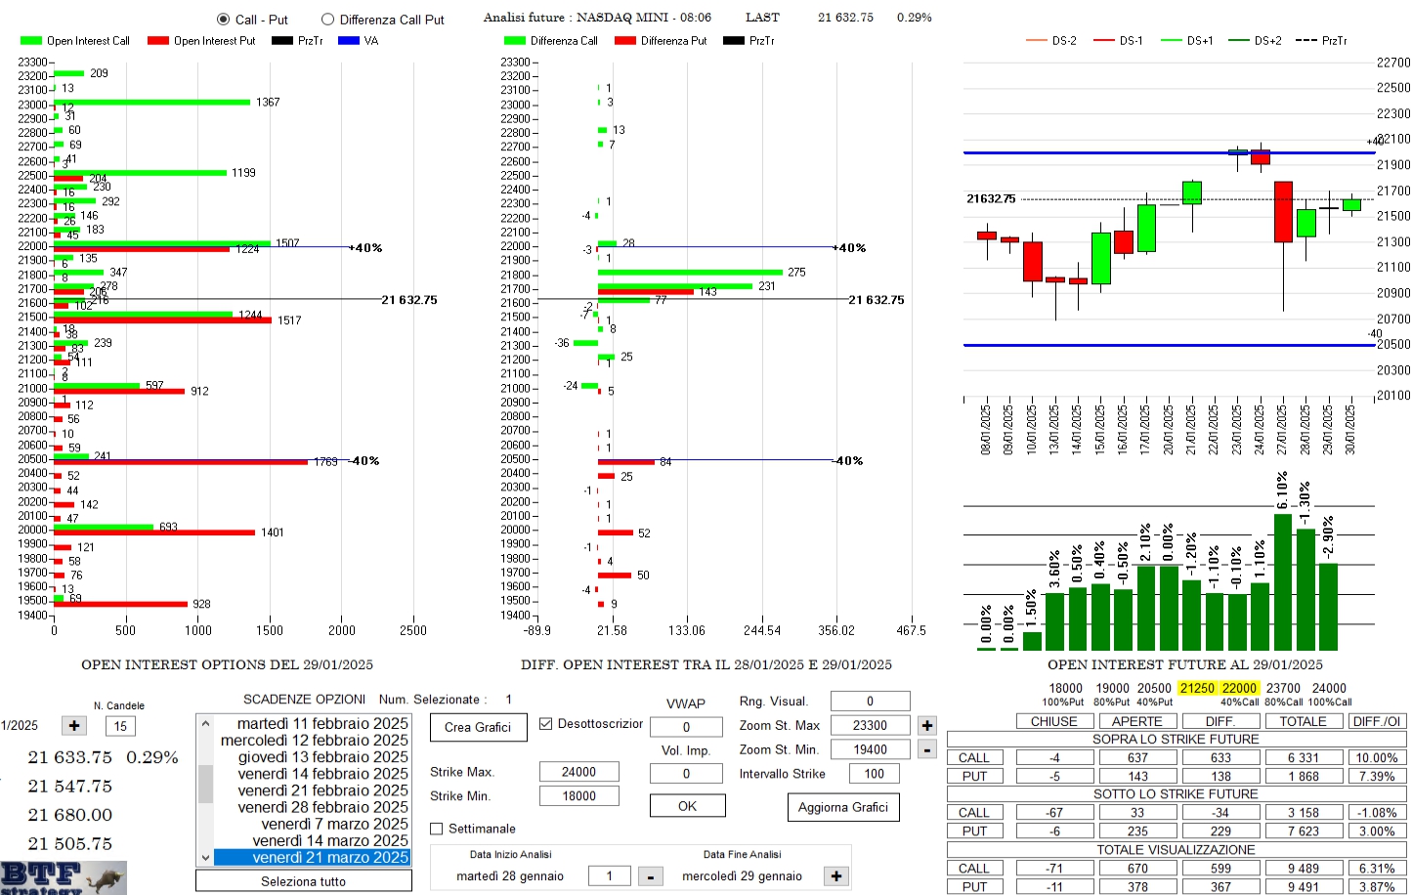Click the red Differenza Put legend swatch
This screenshot has height=895, width=1412.
625,41
